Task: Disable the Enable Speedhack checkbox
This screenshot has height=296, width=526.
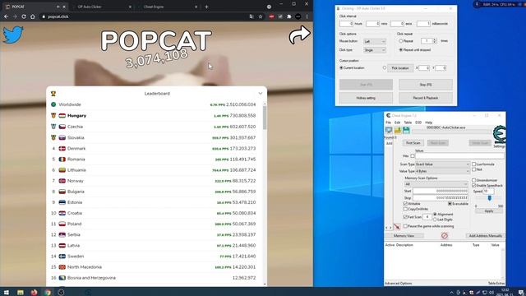Action: 473,185
